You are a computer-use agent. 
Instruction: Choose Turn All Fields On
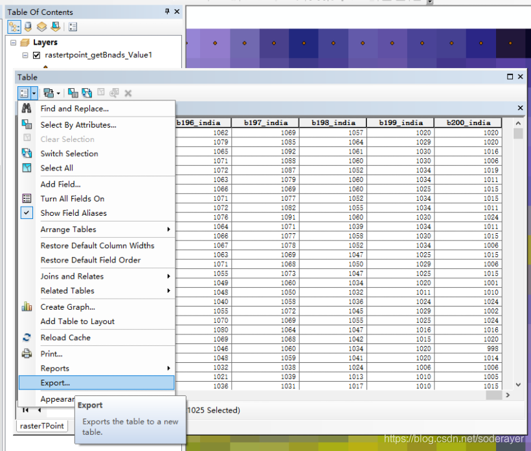[x=97, y=198]
